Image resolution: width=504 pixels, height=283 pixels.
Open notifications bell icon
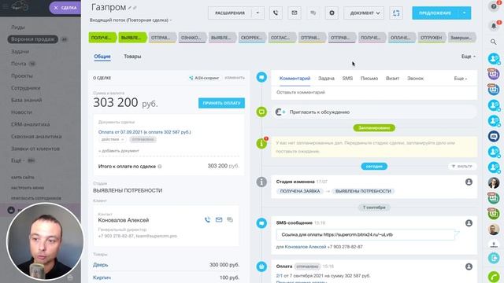pyautogui.click(x=494, y=26)
